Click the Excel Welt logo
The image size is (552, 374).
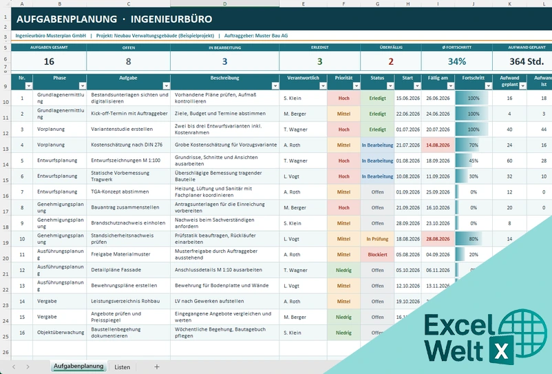(x=486, y=337)
